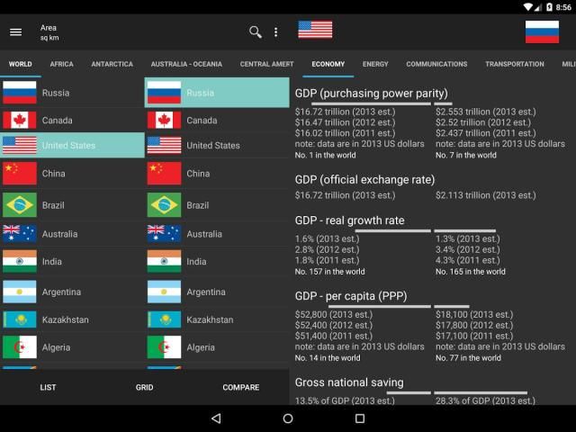Tap the GDP (purchasing power parity) heading

point(372,94)
